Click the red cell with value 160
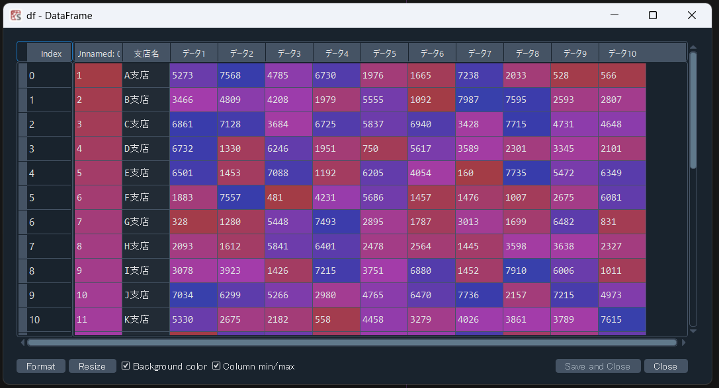 point(479,174)
